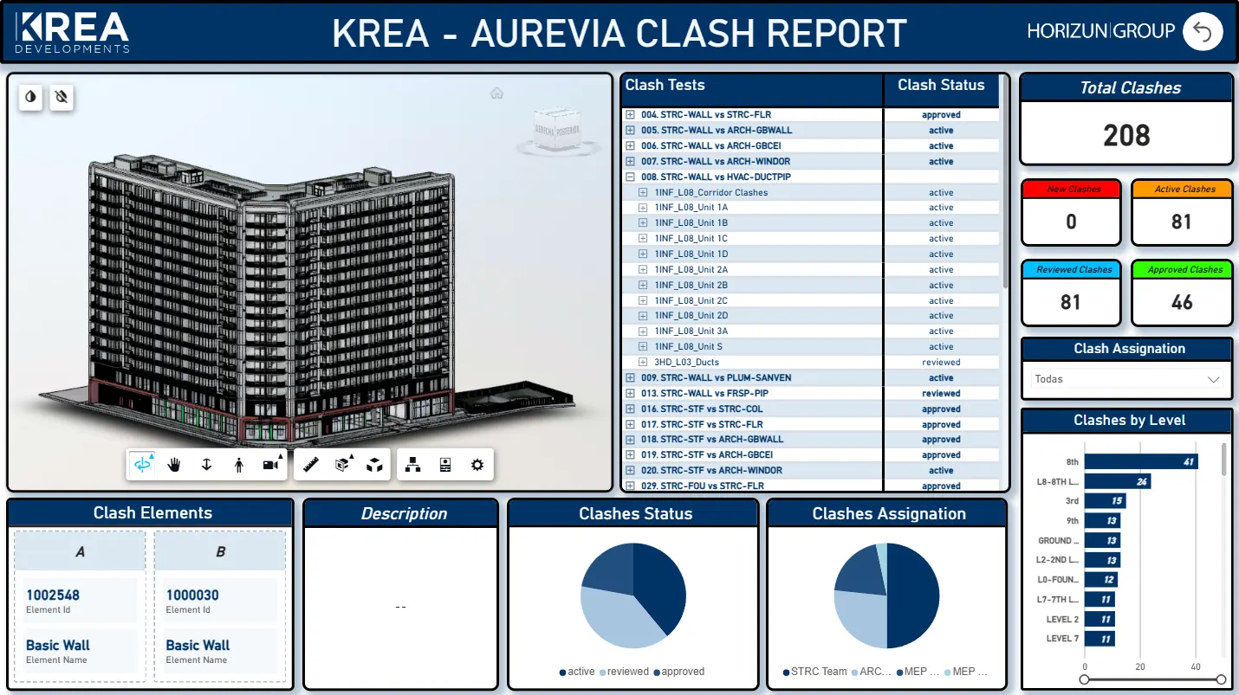
Task: Click the L8-8TH bar showing 26
Action: coord(1118,481)
